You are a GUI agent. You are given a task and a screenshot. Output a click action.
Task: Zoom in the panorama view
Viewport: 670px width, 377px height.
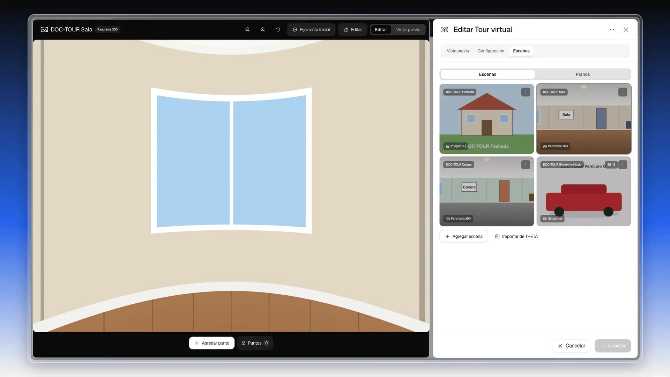tap(263, 30)
